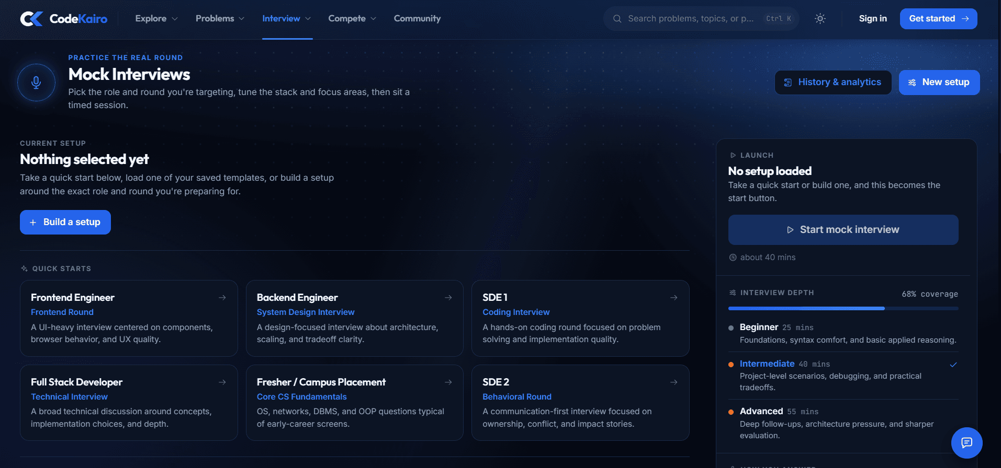
Task: Select the Frontend Engineer card title
Action: tap(73, 298)
